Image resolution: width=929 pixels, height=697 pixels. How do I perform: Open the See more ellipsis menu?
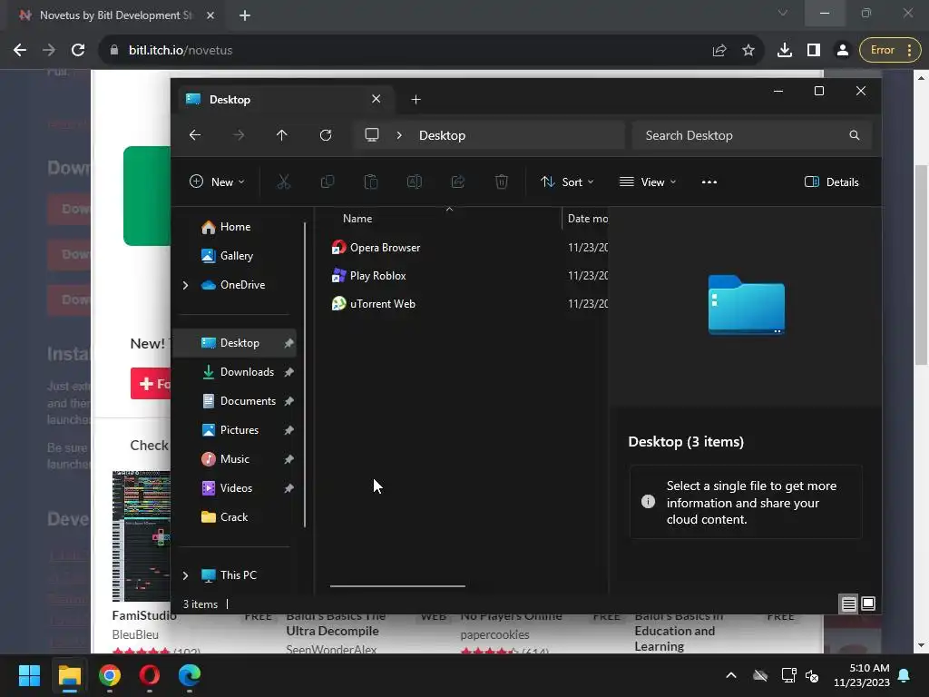pos(709,182)
